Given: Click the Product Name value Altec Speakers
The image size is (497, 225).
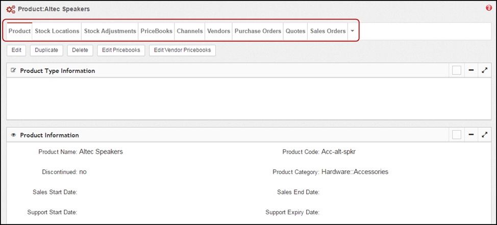Looking at the screenshot, I should click(x=101, y=152).
